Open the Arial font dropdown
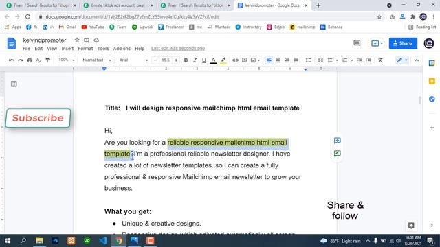The image size is (440, 247). pyautogui.click(x=133, y=60)
